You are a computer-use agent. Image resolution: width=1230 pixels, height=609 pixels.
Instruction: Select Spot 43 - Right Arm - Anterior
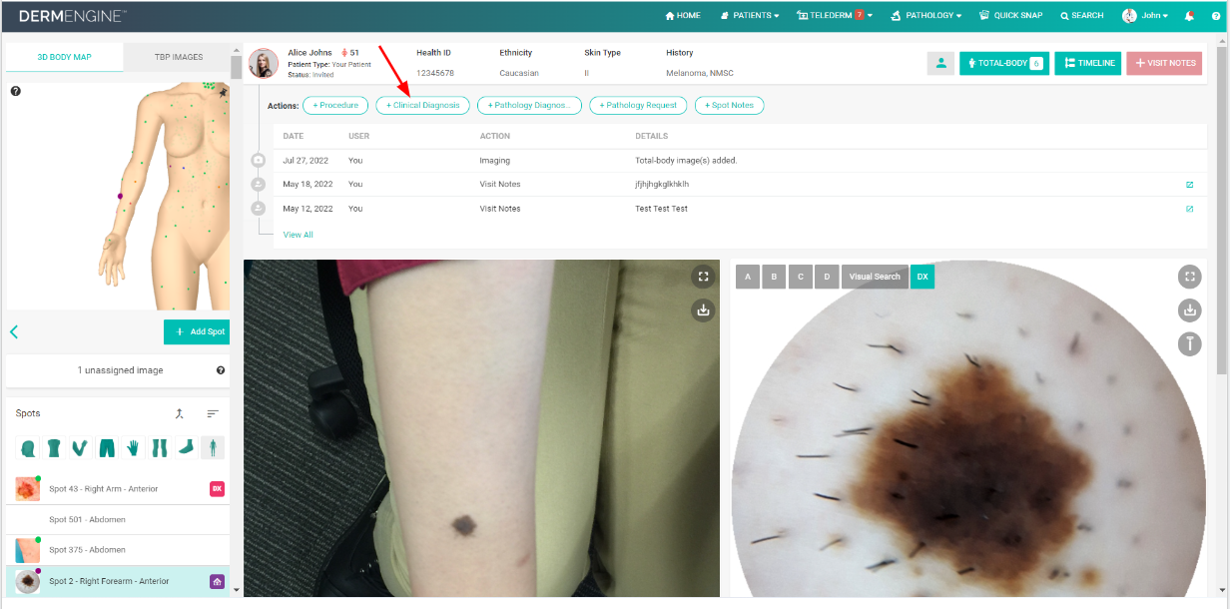[118, 489]
